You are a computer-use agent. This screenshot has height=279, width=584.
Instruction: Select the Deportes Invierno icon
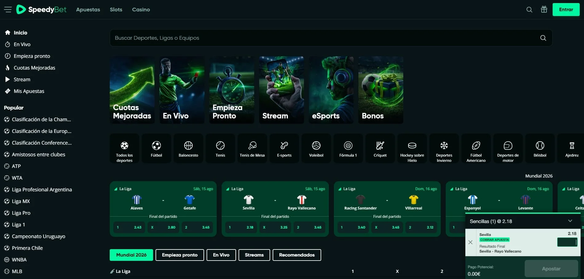(444, 148)
